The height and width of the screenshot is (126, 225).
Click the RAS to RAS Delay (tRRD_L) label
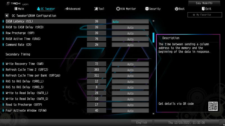coord(24,81)
